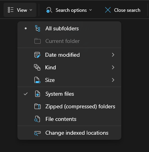The height and width of the screenshot is (152, 149).
Task: Expand the Kind submenu arrow
Action: click(113, 67)
